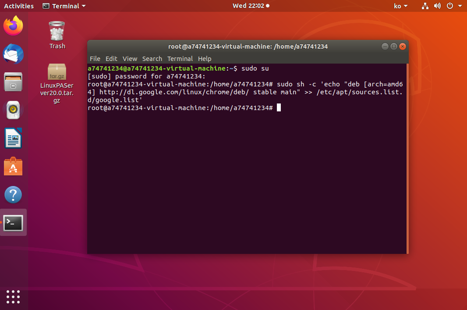Viewport: 467px width, 310px height.
Task: Click the 'sudo su' command text
Action: pos(255,68)
